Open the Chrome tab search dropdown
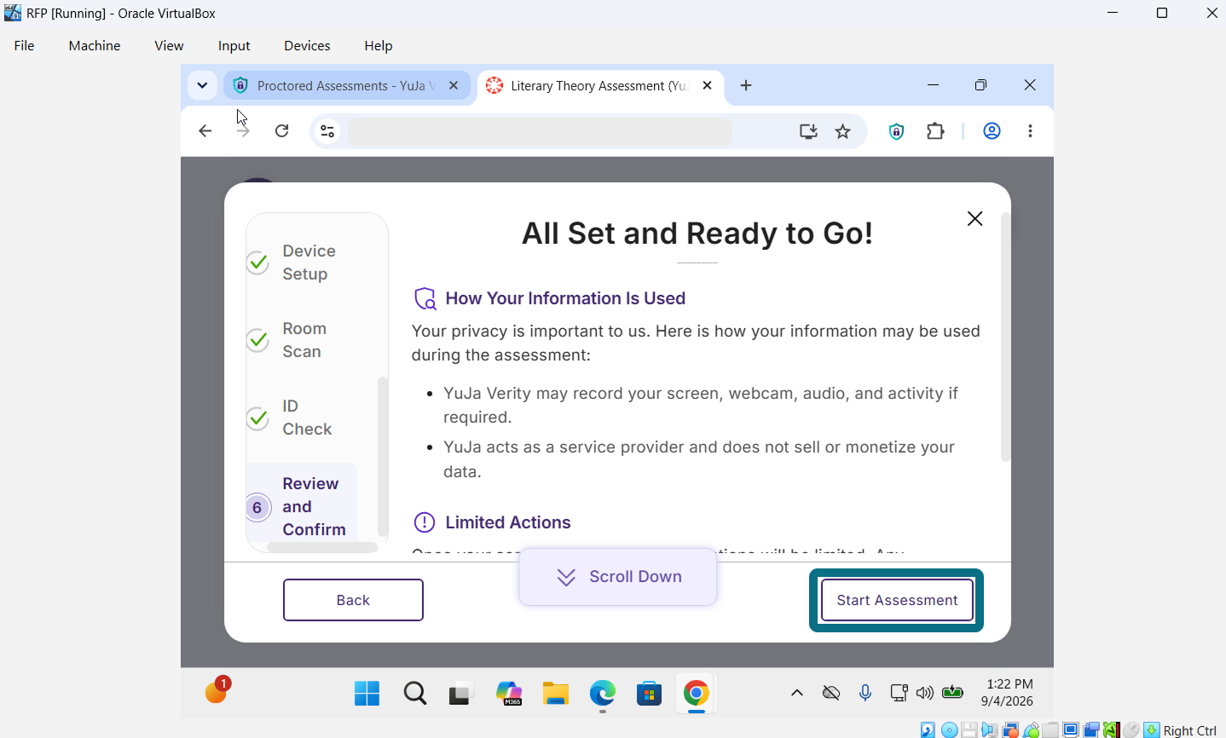The height and width of the screenshot is (738, 1226). (202, 85)
